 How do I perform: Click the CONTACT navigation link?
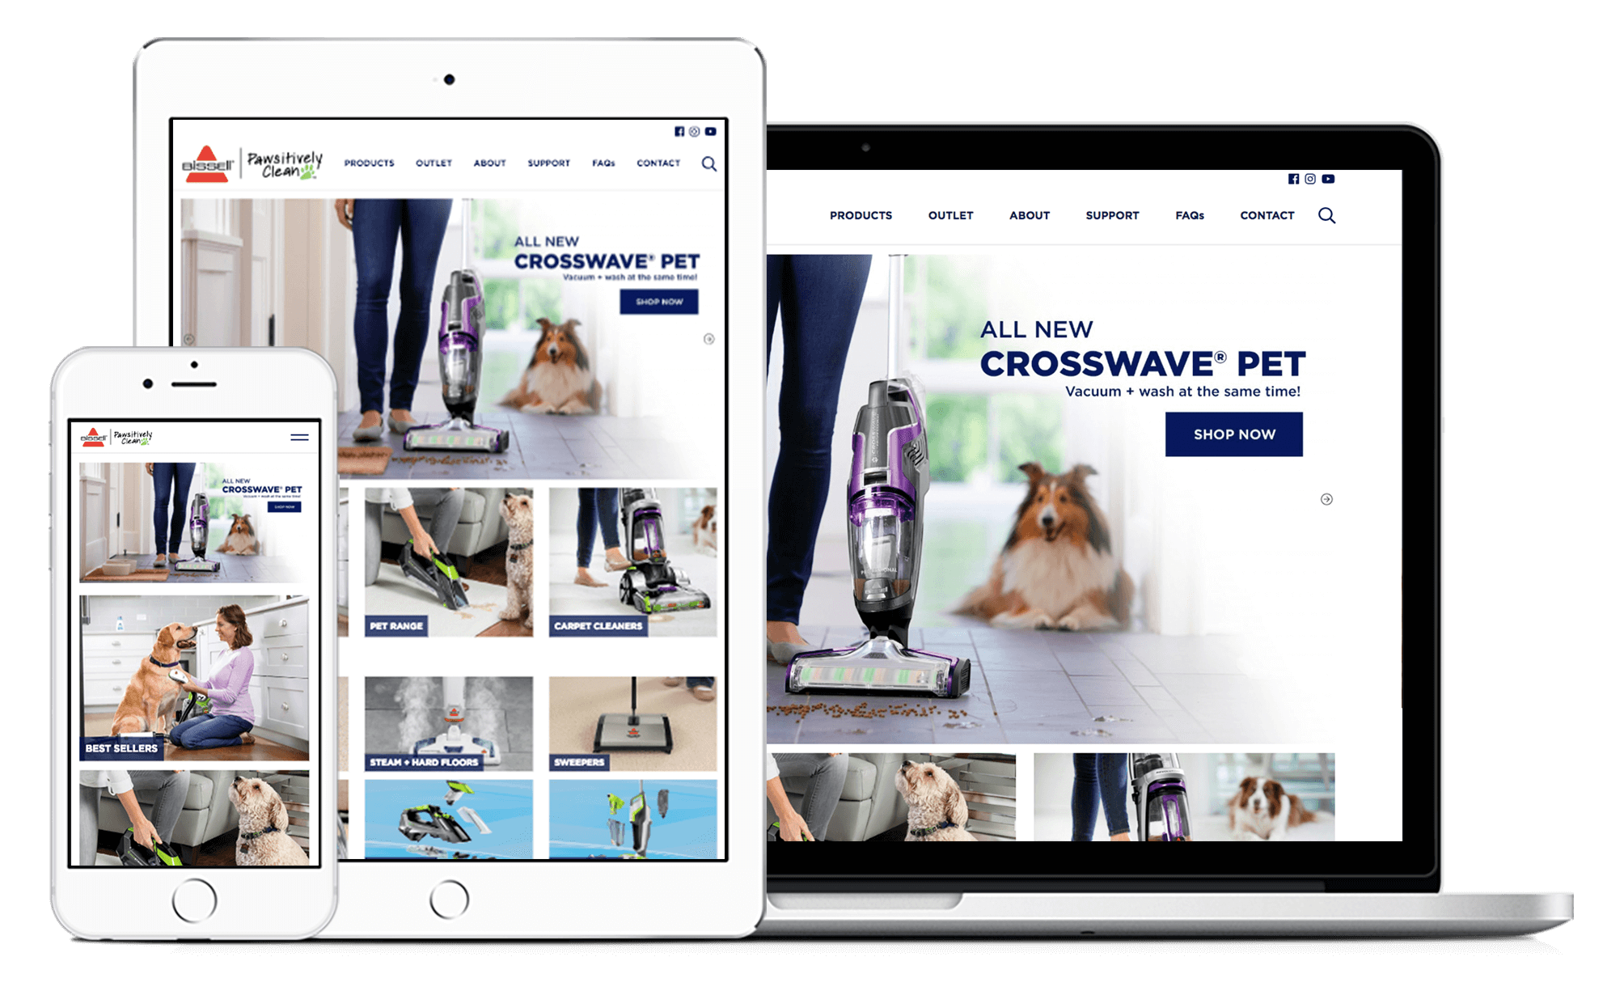1267,217
